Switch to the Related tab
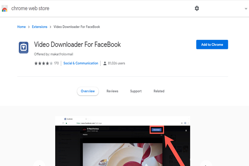Screen dimensions: 249x166 [159, 91]
